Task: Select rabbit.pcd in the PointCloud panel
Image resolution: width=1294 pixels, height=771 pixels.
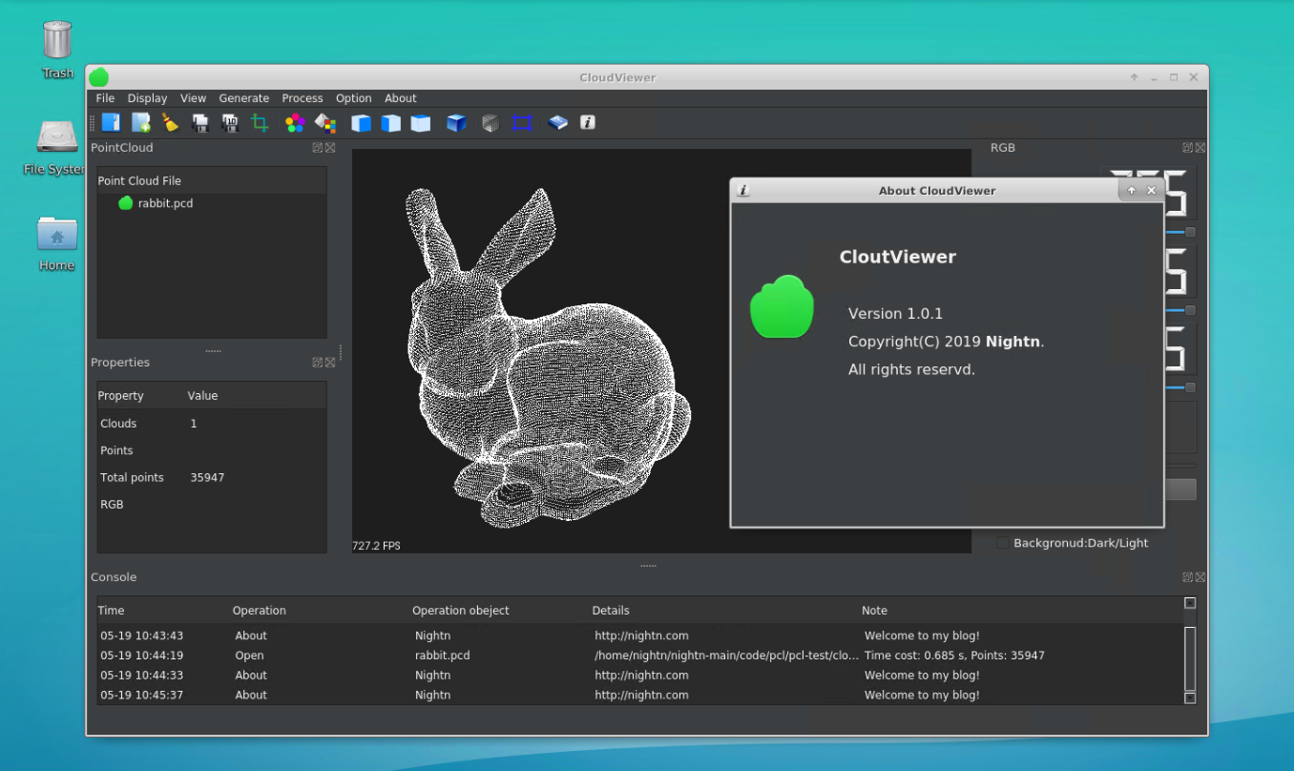Action: pos(164,202)
